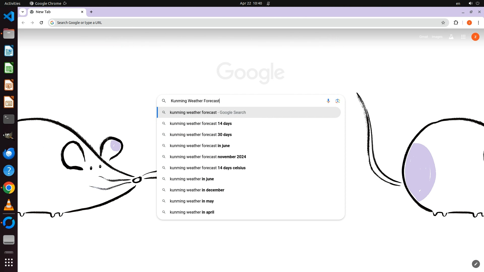484x272 pixels.
Task: Open the Images link
Action: click(437, 37)
